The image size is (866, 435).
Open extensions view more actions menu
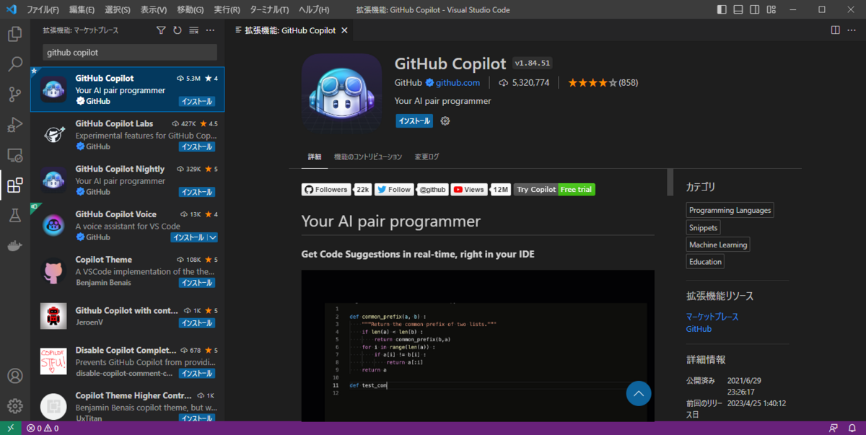coord(210,30)
